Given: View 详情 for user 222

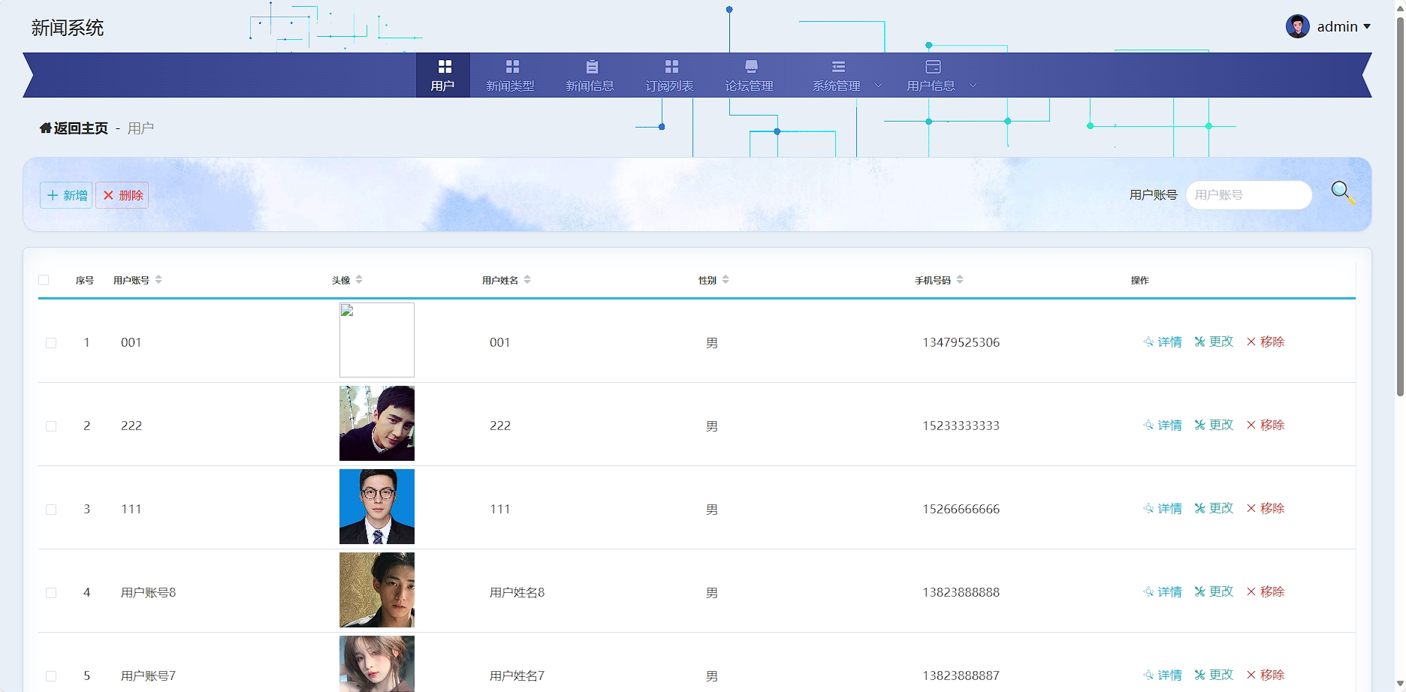Looking at the screenshot, I should [x=1163, y=425].
